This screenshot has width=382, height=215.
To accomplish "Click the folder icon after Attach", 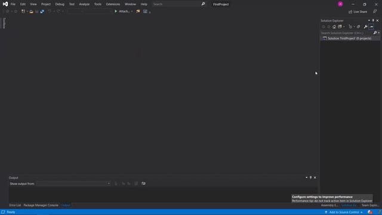I will click(138, 11).
